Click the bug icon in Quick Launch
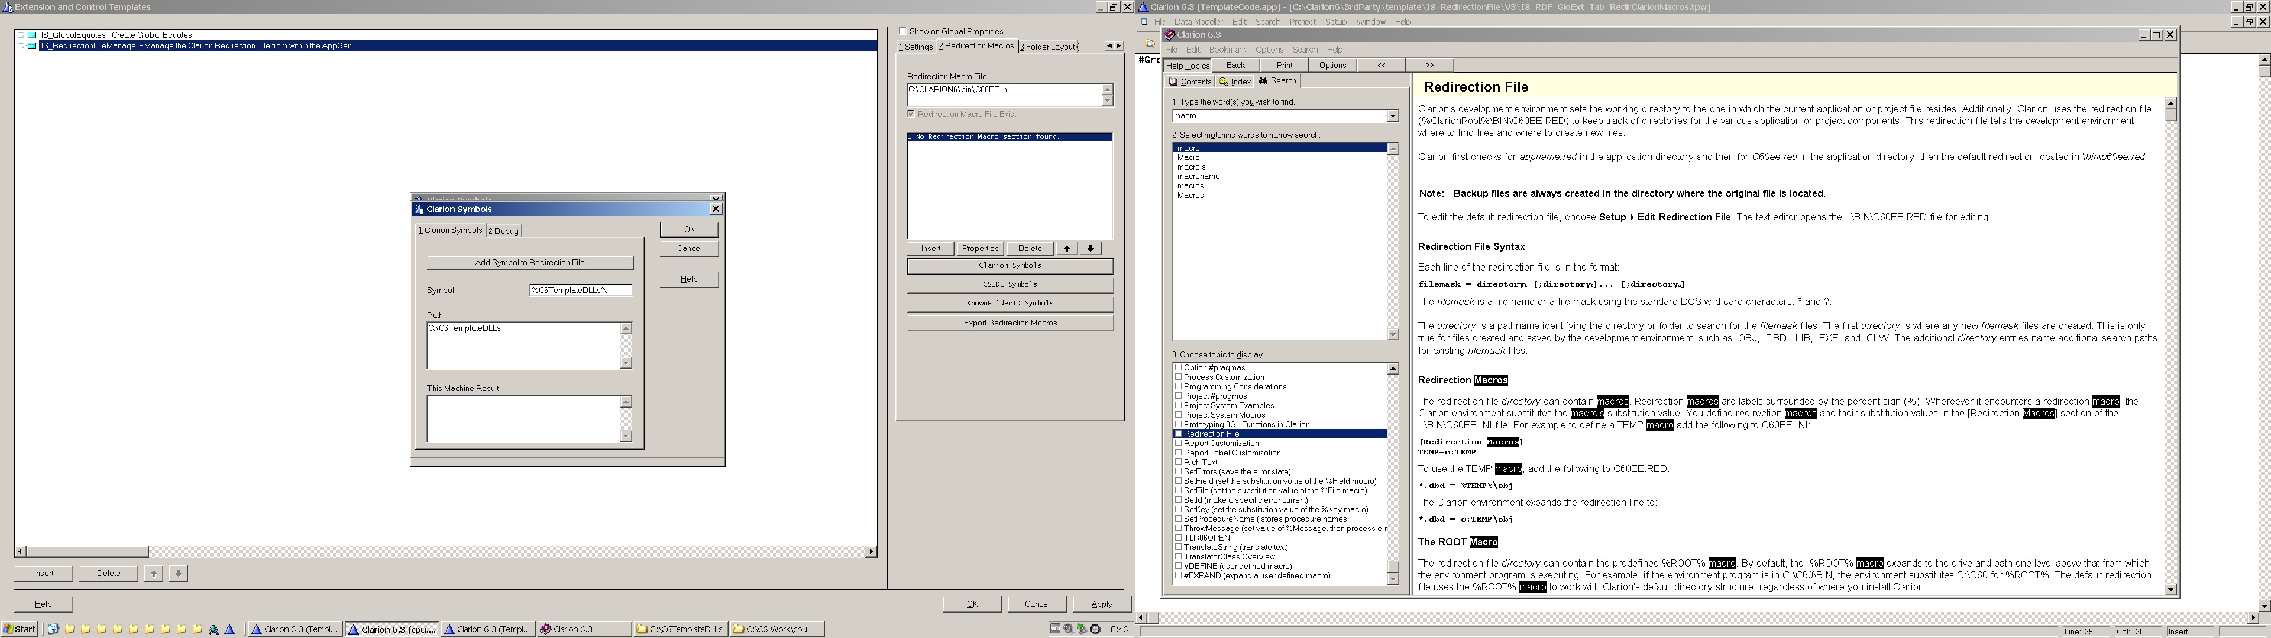The height and width of the screenshot is (638, 2271). 213,629
